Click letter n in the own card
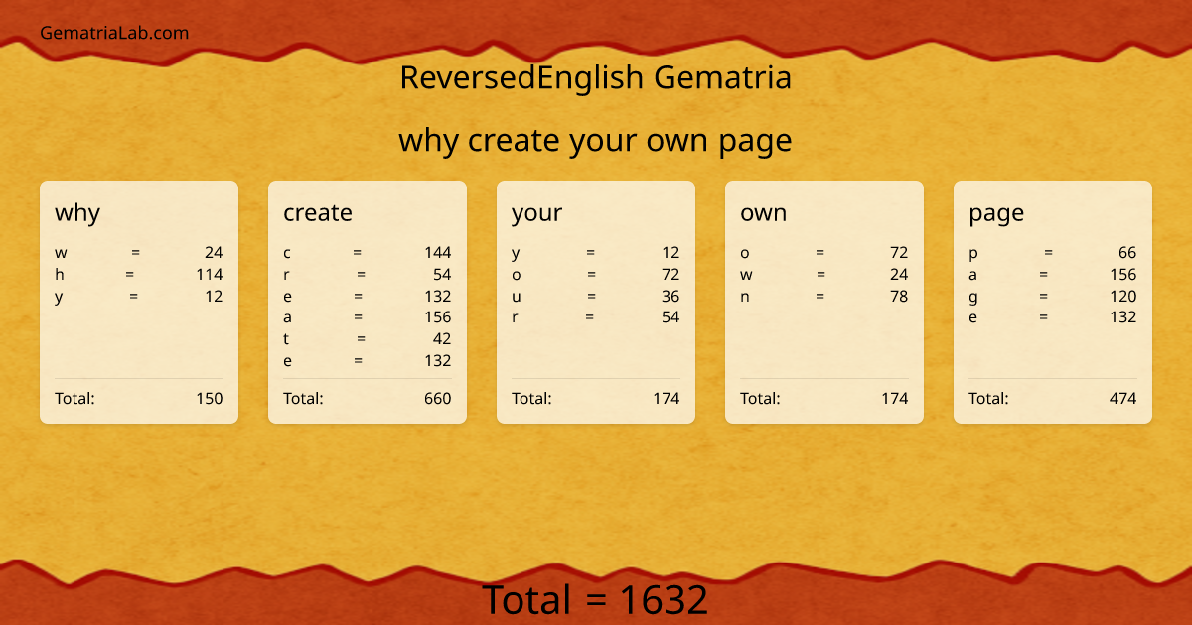Screen dimensions: 1192x625 coord(745,297)
